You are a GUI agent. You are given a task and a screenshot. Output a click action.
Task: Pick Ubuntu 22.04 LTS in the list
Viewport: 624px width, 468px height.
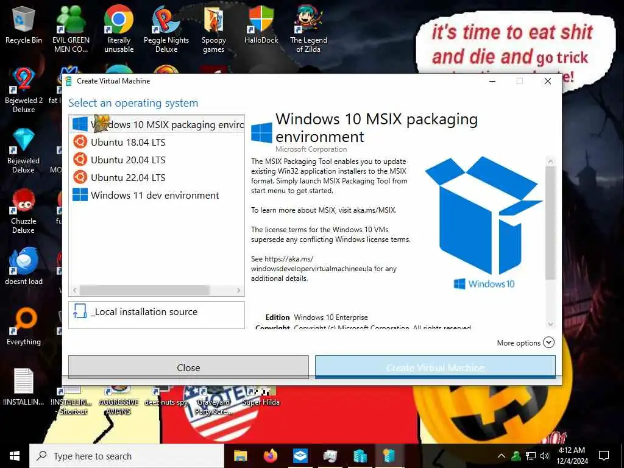[157, 177]
